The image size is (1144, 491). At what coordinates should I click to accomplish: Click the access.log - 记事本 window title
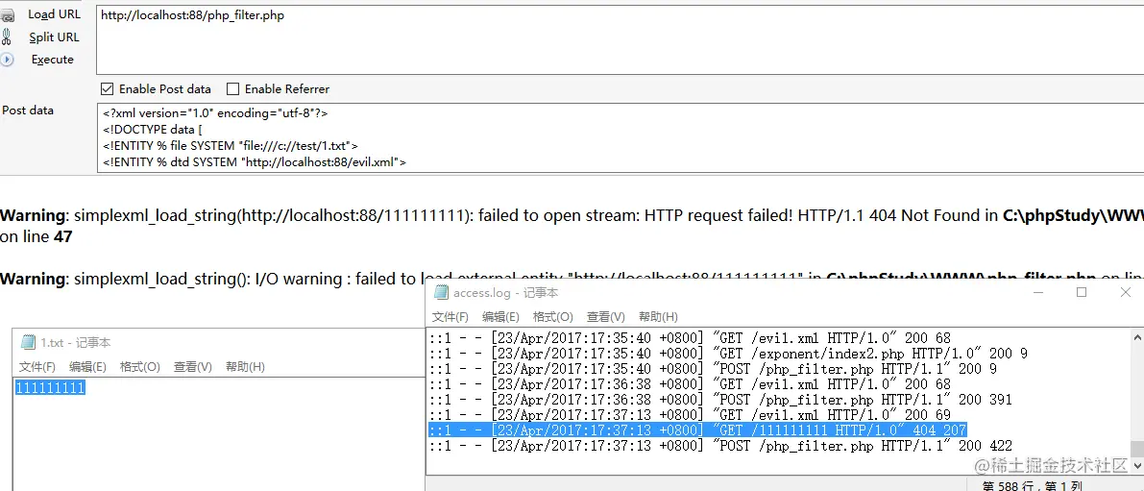(x=505, y=292)
